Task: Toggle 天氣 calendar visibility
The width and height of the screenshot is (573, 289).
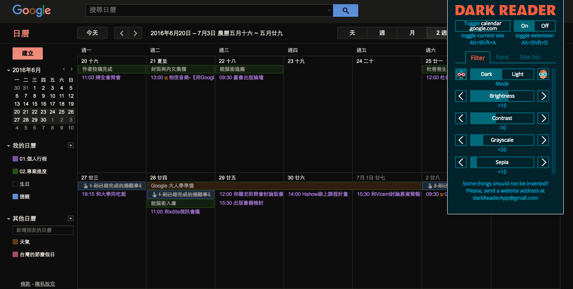Action: coord(15,242)
